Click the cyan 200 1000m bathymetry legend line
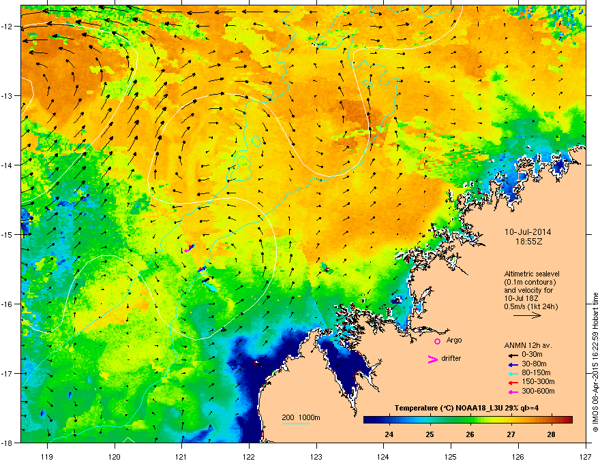The image size is (600, 463). [x=295, y=424]
